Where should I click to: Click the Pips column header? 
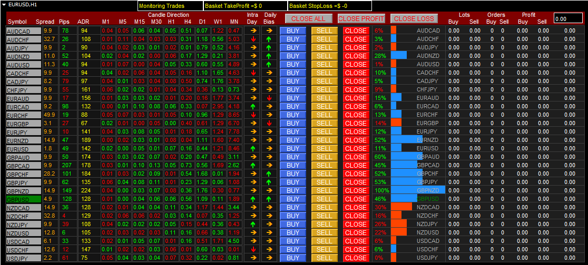pyautogui.click(x=64, y=22)
